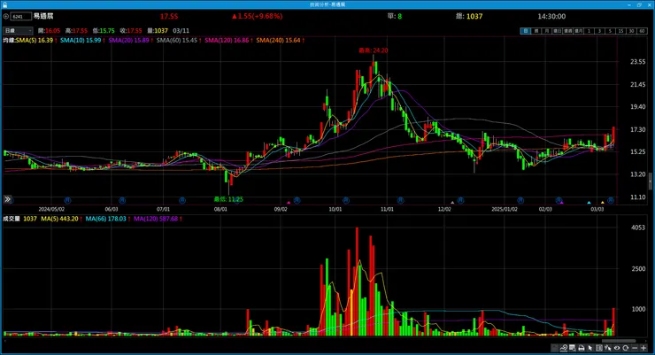Click the MA(66) 178.03 volume label
655x355 pixels.
105,219
